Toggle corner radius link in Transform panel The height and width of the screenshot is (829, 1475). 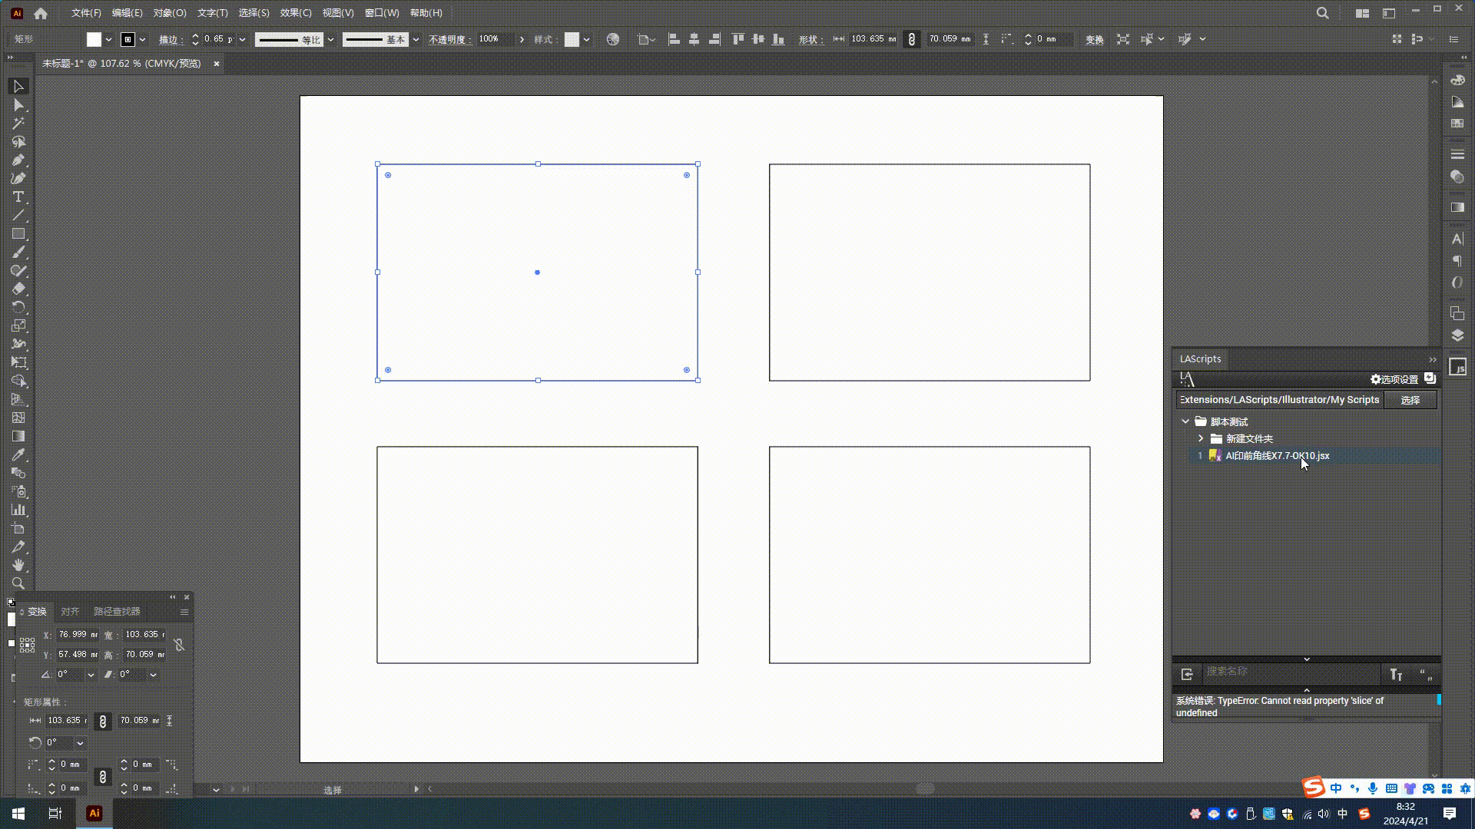[103, 777]
